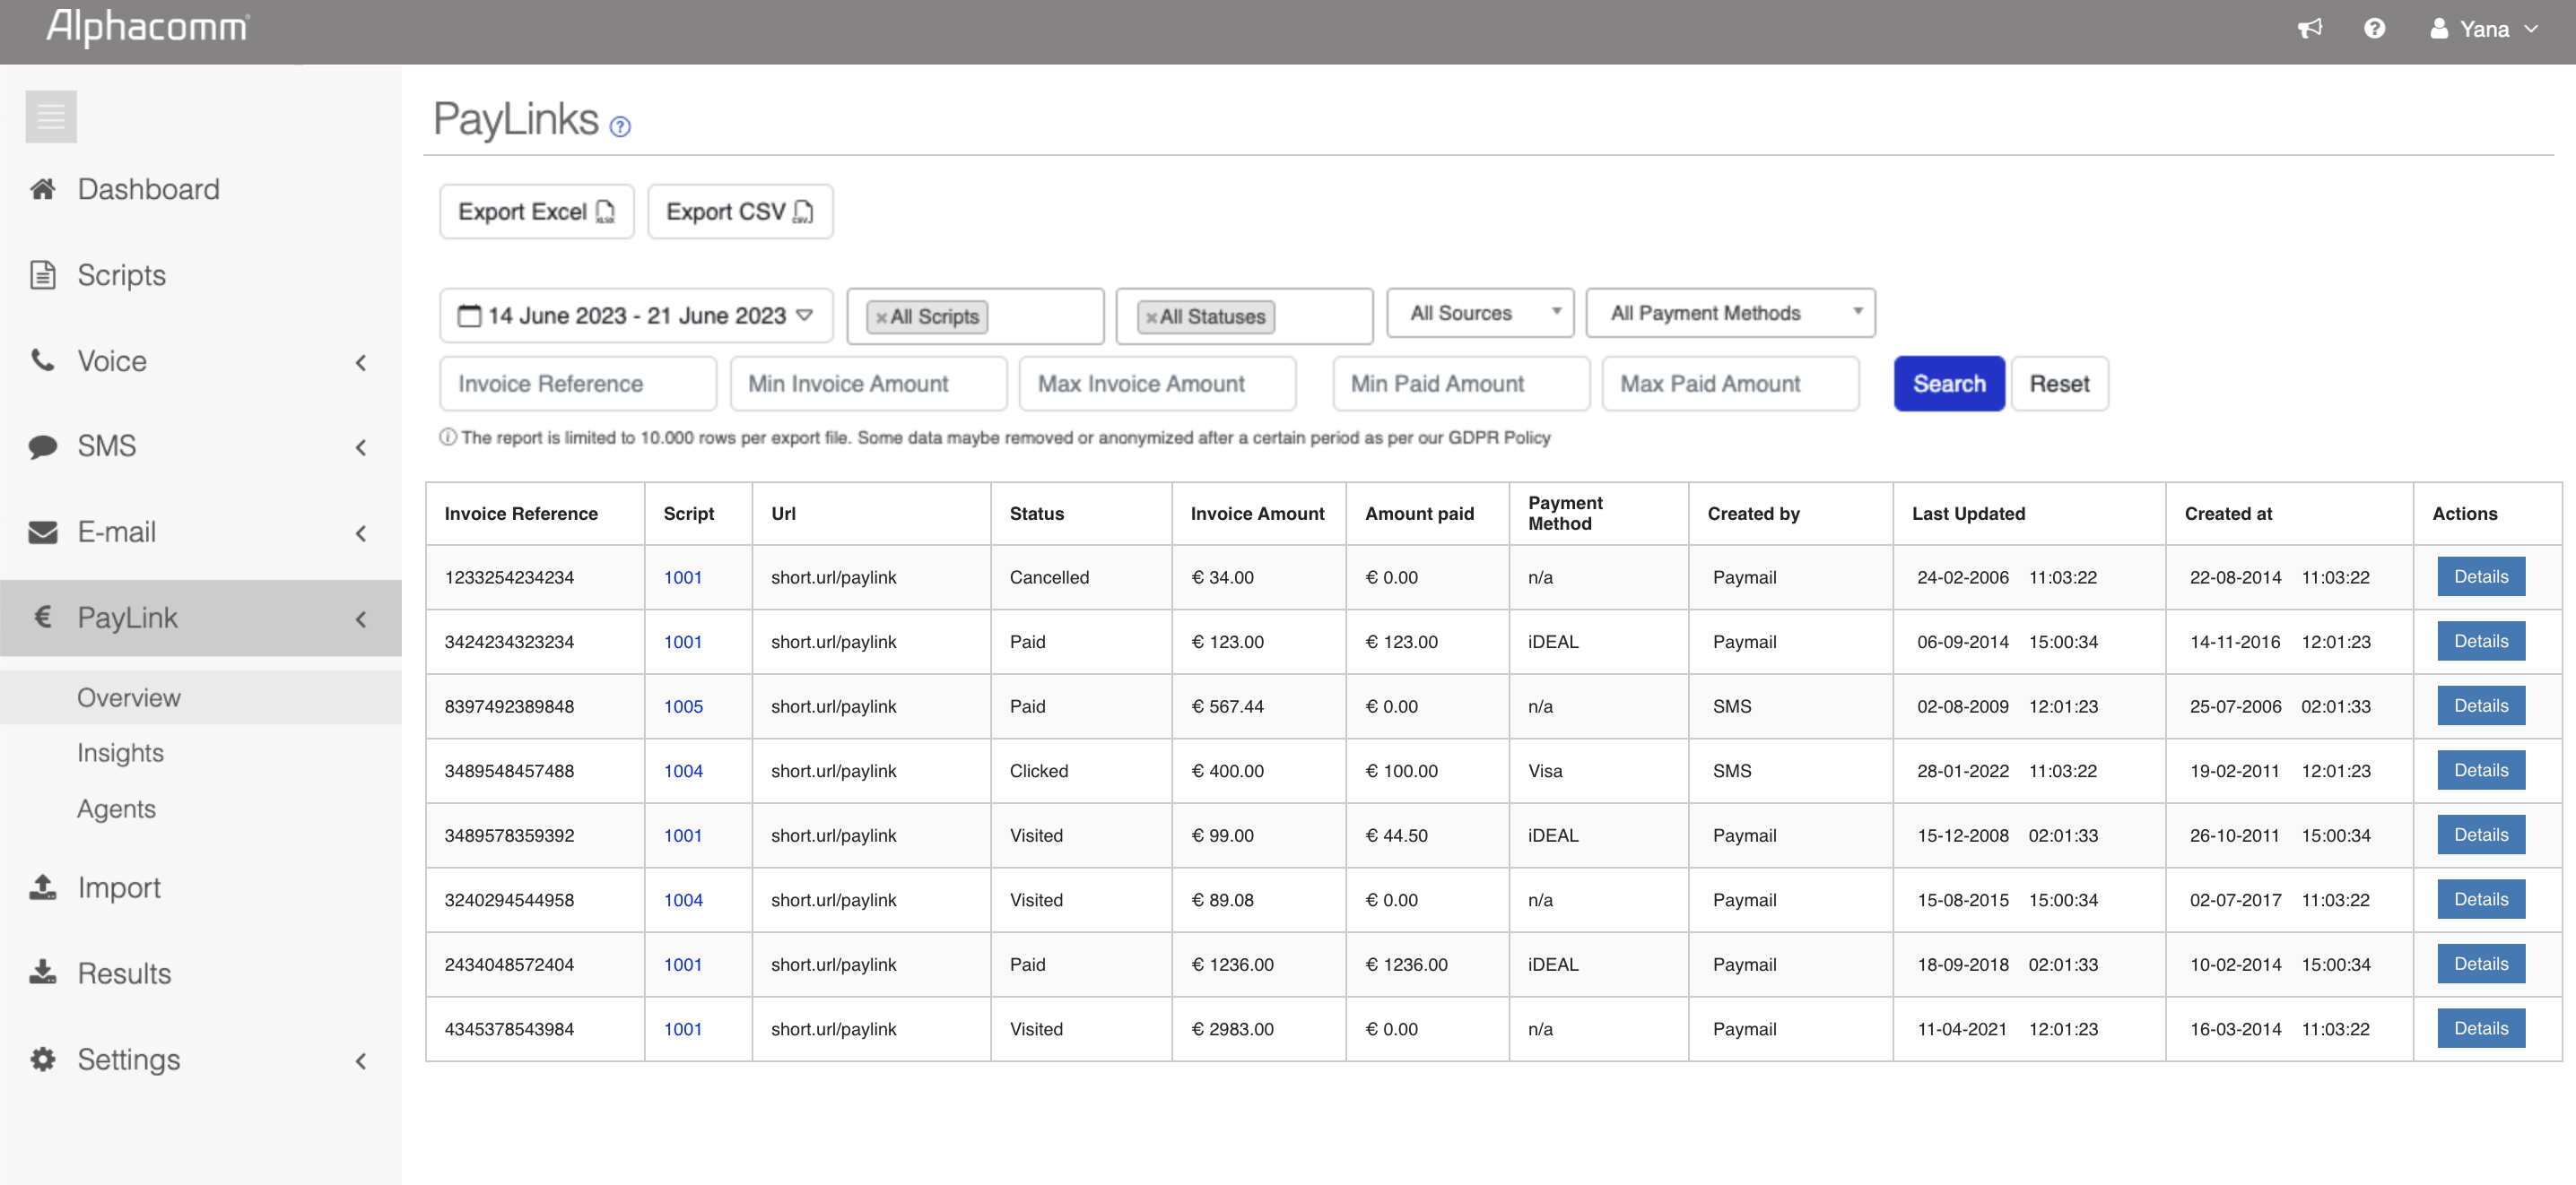Open the All Sources dropdown
This screenshot has width=2576, height=1185.
pyautogui.click(x=1480, y=314)
